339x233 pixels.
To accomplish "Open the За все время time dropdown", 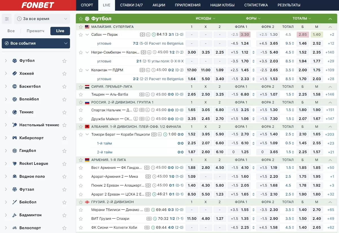I will [42, 19].
